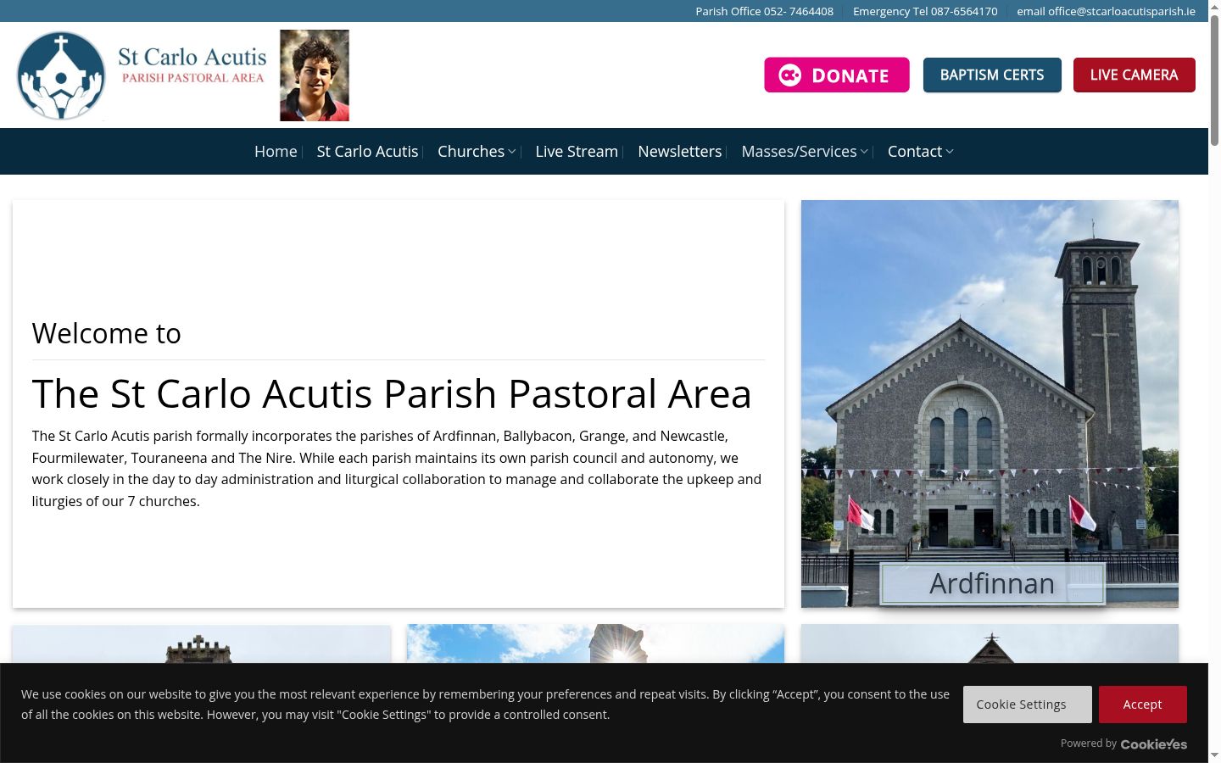Open the LIVE CAMERA feed
Screen dimensions: 1221x763
tap(1135, 75)
